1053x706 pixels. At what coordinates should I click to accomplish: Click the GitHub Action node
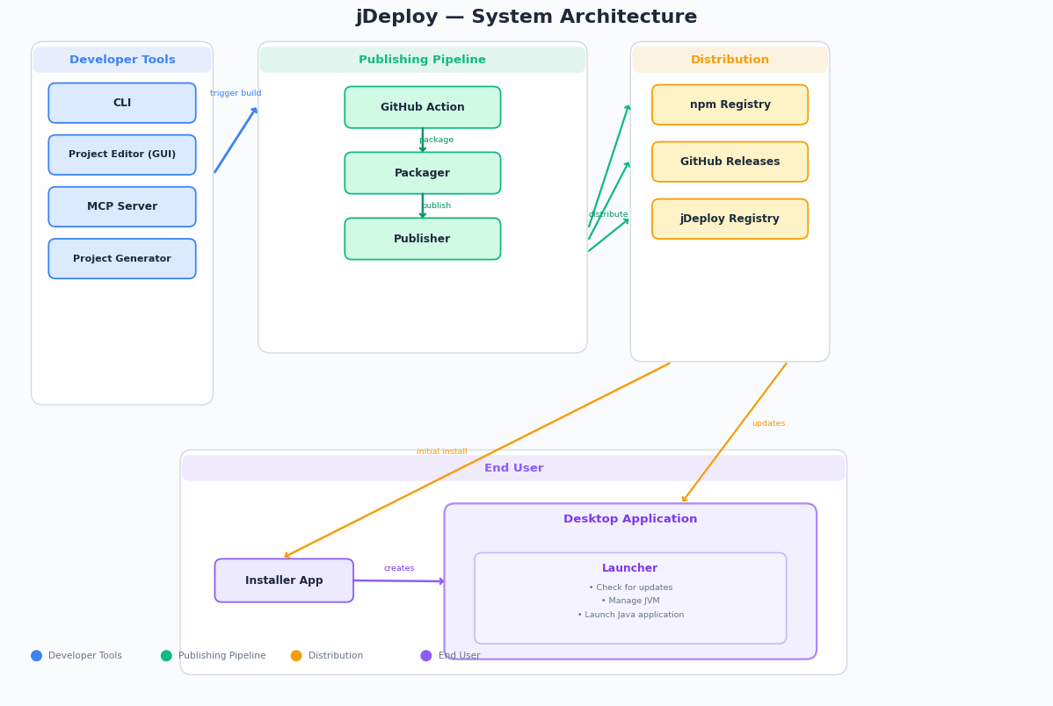423,107
